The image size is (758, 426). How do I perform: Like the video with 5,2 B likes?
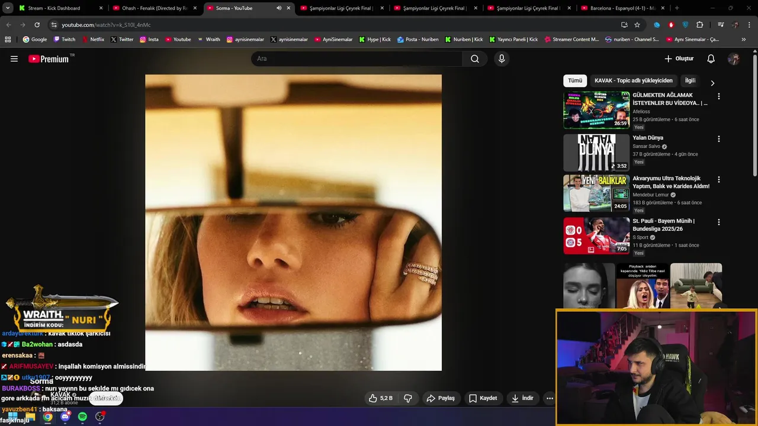[380, 398]
